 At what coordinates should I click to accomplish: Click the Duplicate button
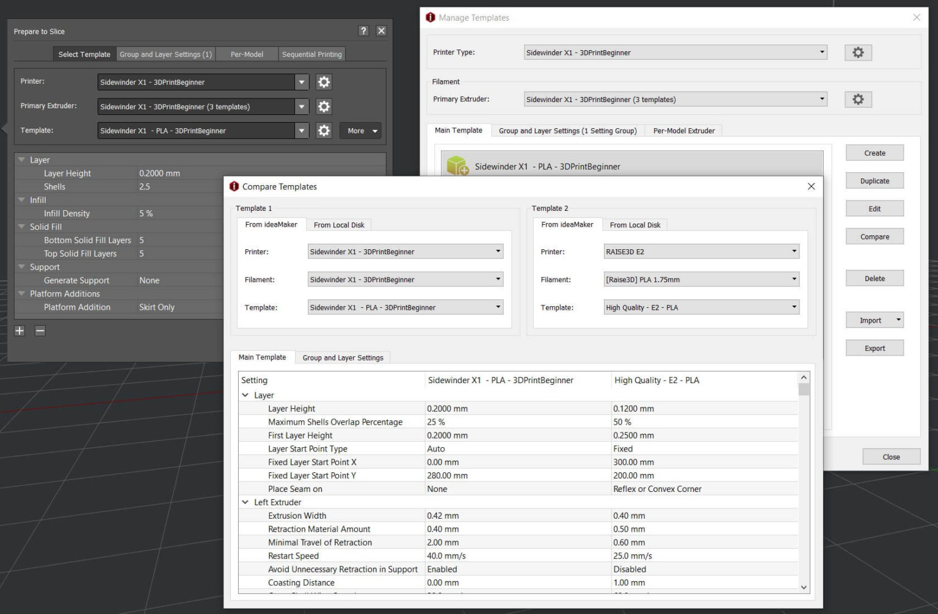coord(874,181)
